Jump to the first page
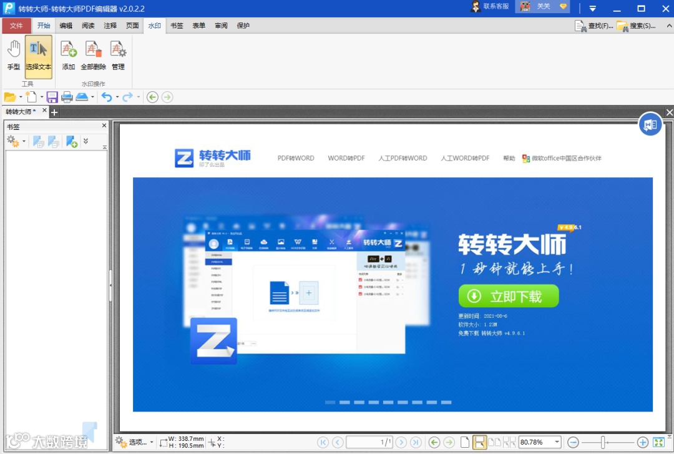The height and width of the screenshot is (454, 674). (x=323, y=442)
